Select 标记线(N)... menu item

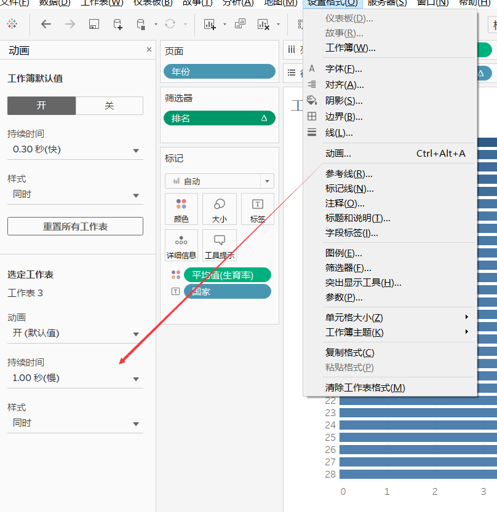point(390,189)
